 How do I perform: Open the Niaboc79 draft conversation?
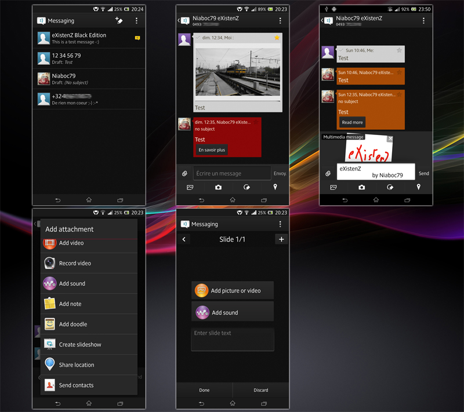point(89,79)
